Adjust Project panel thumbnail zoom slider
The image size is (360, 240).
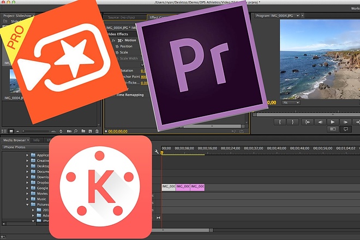[35, 131]
